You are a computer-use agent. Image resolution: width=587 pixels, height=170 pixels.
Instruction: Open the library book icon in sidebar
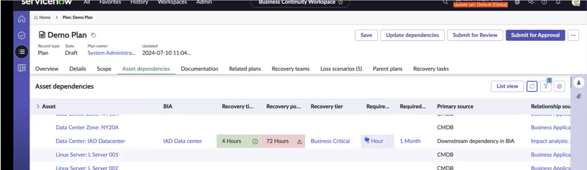21,68
